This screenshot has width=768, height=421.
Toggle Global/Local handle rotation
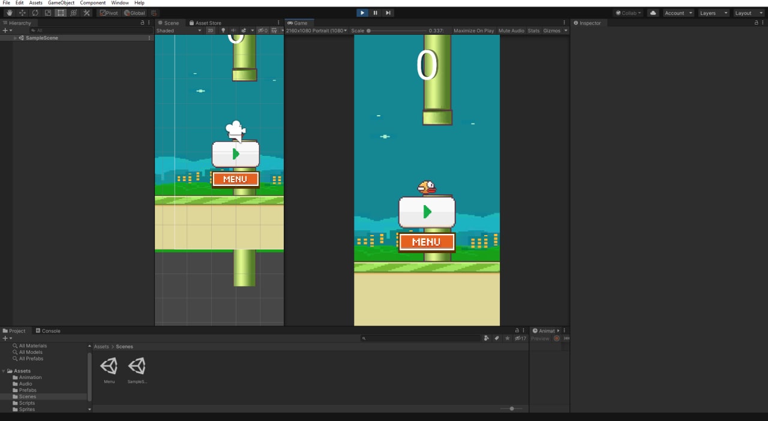(134, 13)
